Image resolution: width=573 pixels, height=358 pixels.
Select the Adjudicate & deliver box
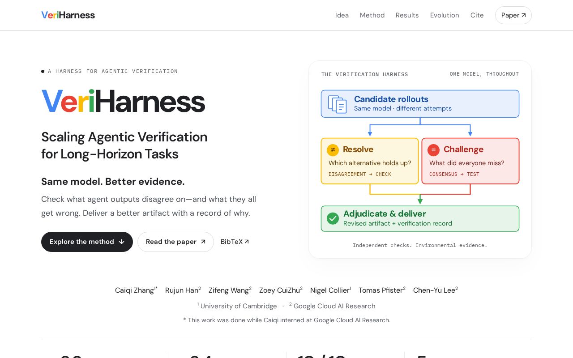click(420, 219)
